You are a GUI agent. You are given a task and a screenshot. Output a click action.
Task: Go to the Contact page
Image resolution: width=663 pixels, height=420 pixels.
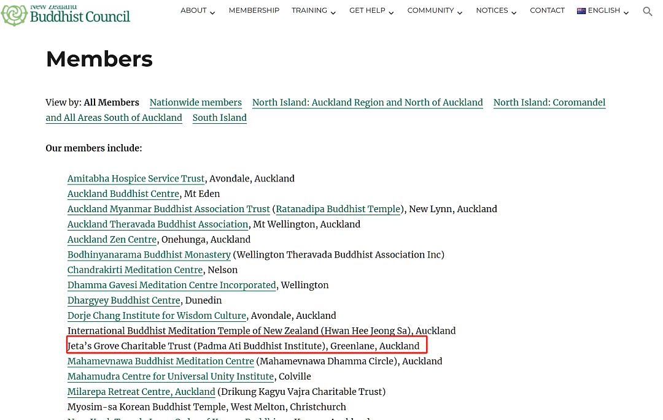click(x=547, y=10)
